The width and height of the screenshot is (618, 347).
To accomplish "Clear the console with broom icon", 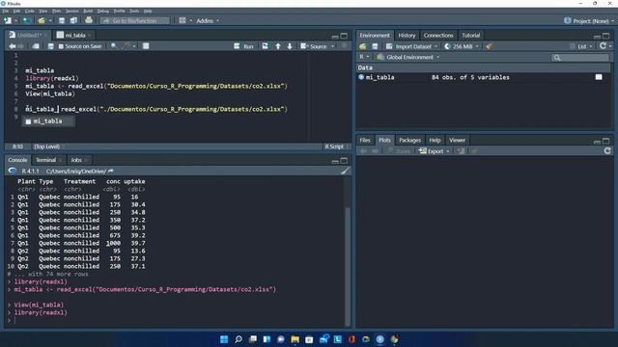I will (x=345, y=172).
